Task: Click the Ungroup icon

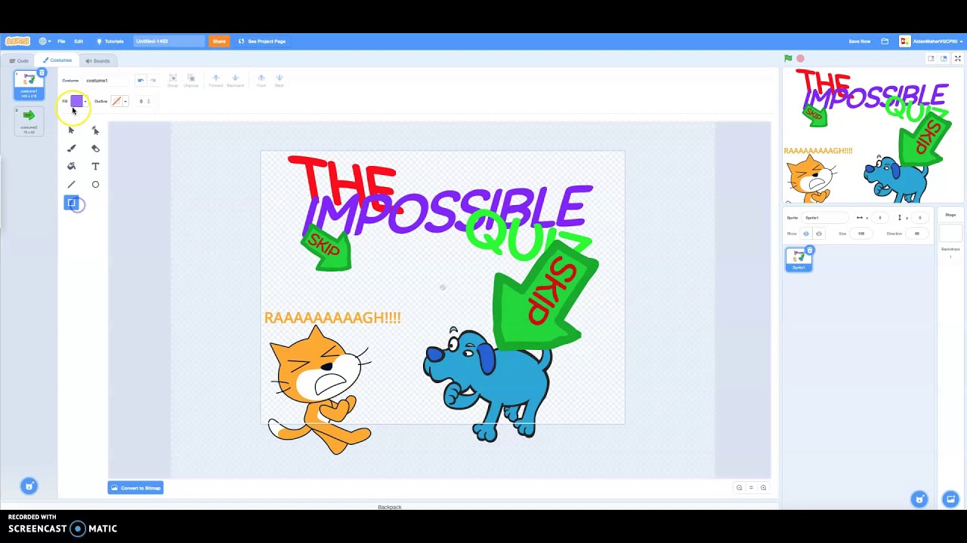Action: click(x=191, y=80)
